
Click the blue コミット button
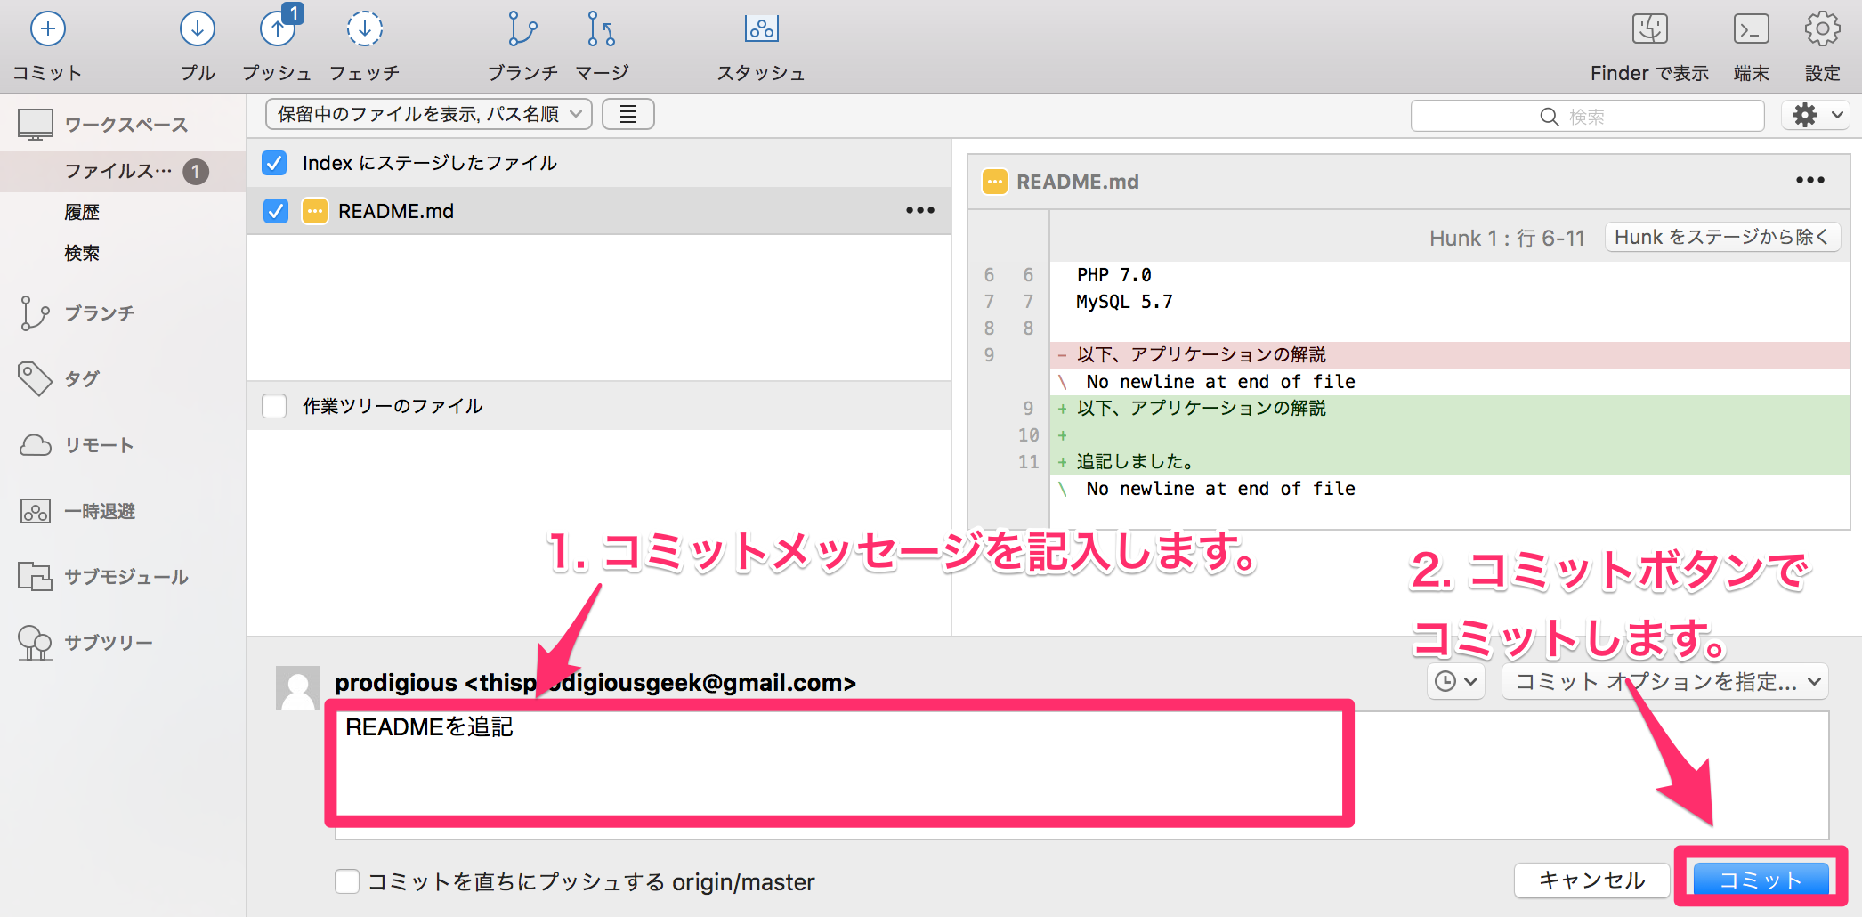coord(1761,880)
